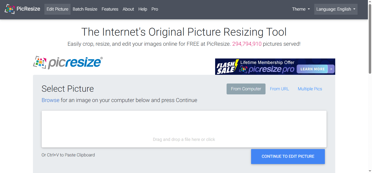Open the Theme dropdown
Screen dimensions: 372x173
click(300, 9)
